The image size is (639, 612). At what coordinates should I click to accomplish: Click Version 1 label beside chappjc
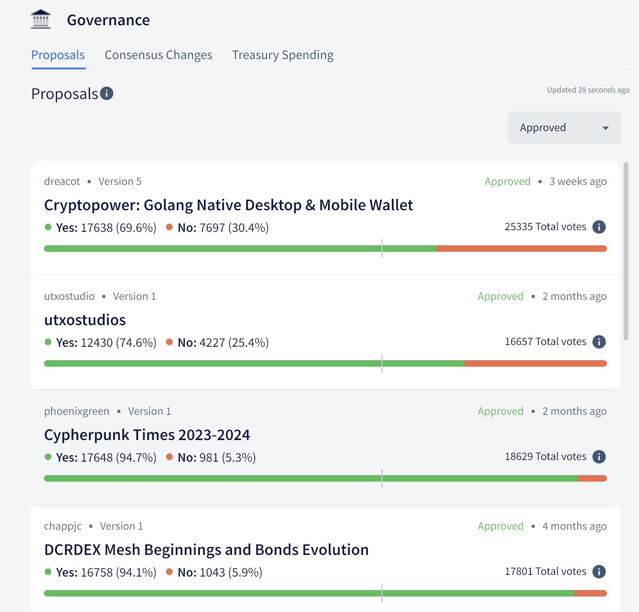point(121,526)
